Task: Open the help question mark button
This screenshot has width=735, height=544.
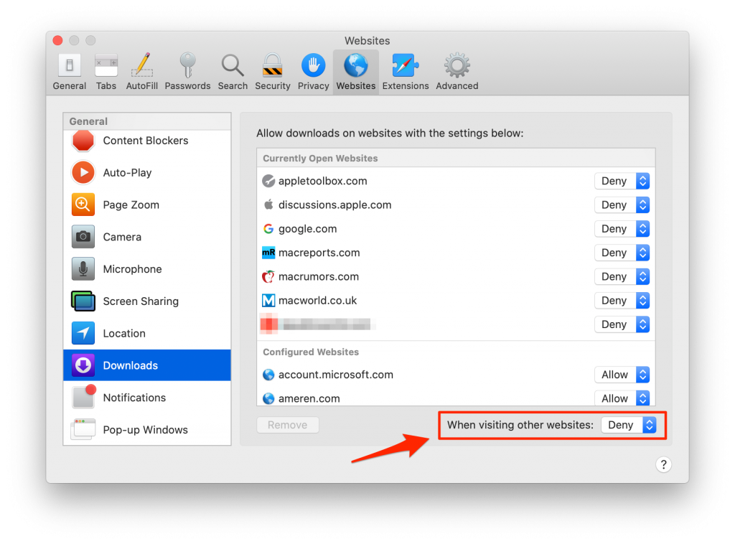Action: pos(663,464)
